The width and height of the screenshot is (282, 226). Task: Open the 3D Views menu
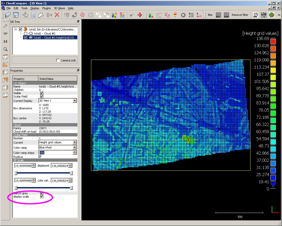click(59, 8)
